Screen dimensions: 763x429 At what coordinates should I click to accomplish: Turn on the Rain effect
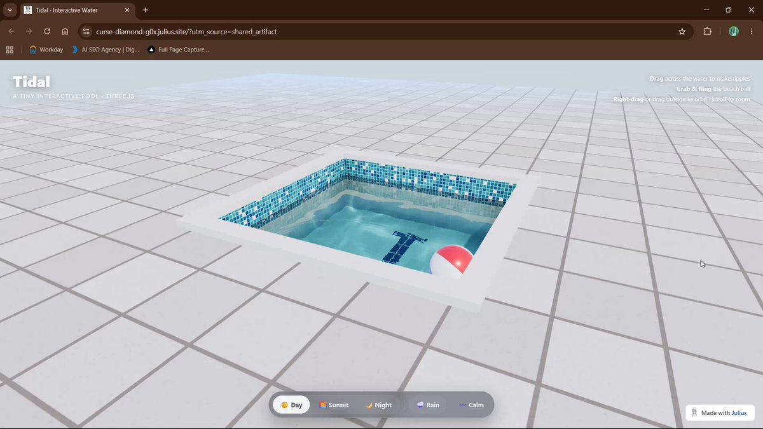(x=428, y=405)
